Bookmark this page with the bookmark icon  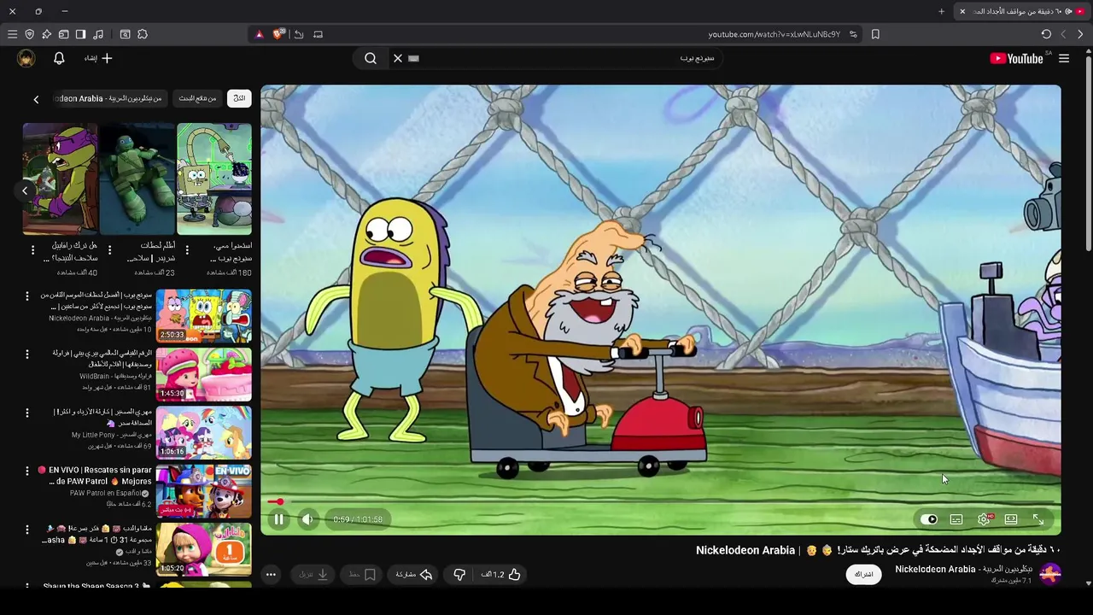[875, 34]
